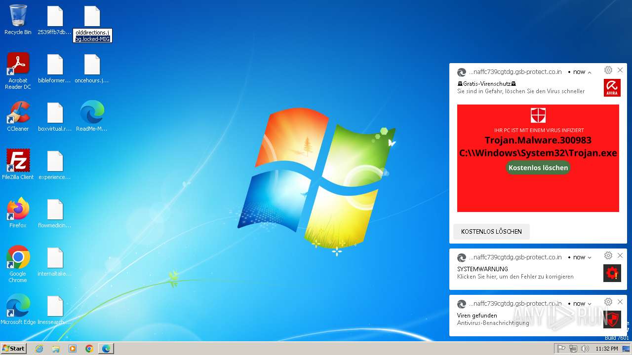
Task: Open CCleaner desktop shortcut
Action: pos(18,116)
